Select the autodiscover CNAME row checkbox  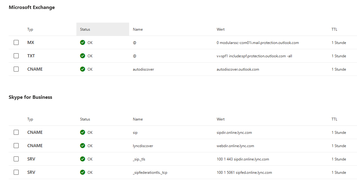click(x=16, y=69)
